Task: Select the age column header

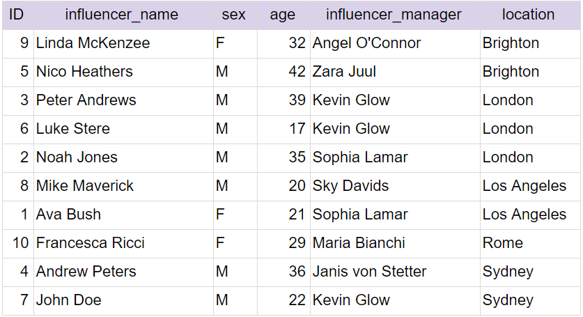Action: 283,15
